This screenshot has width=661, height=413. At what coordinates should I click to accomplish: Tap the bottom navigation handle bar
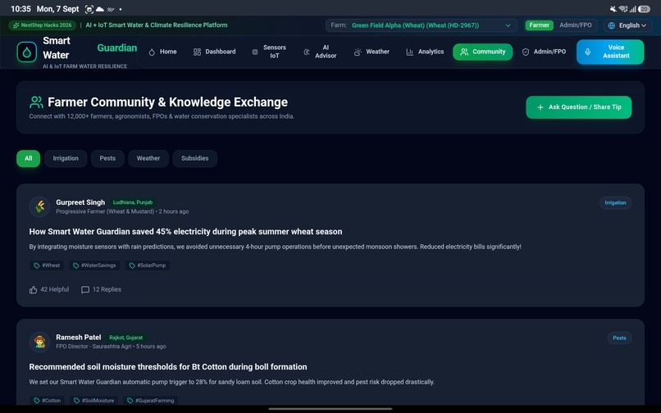(330, 408)
